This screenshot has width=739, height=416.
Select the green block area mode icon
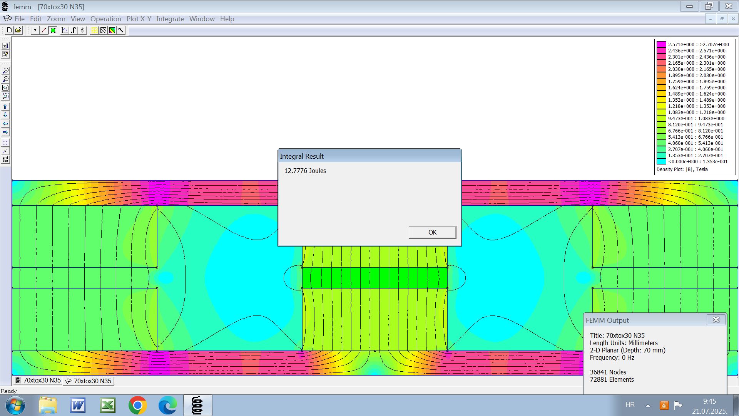pyautogui.click(x=53, y=30)
